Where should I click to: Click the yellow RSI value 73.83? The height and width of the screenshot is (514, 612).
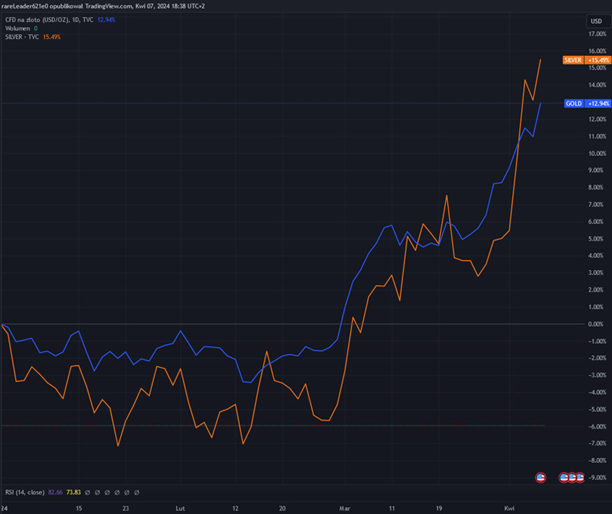point(74,493)
